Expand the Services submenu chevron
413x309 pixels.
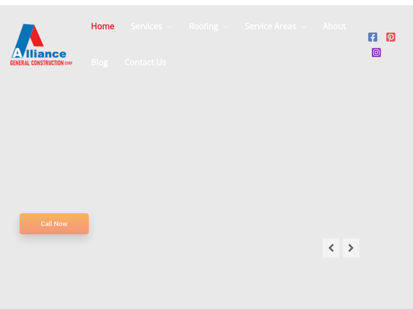click(x=169, y=27)
